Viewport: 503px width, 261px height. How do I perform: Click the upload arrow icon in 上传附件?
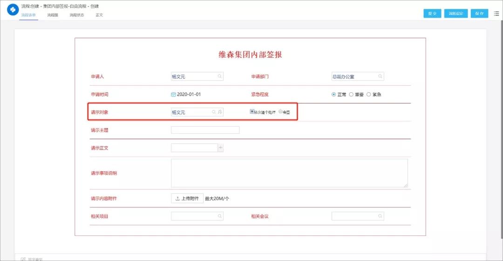coord(177,199)
